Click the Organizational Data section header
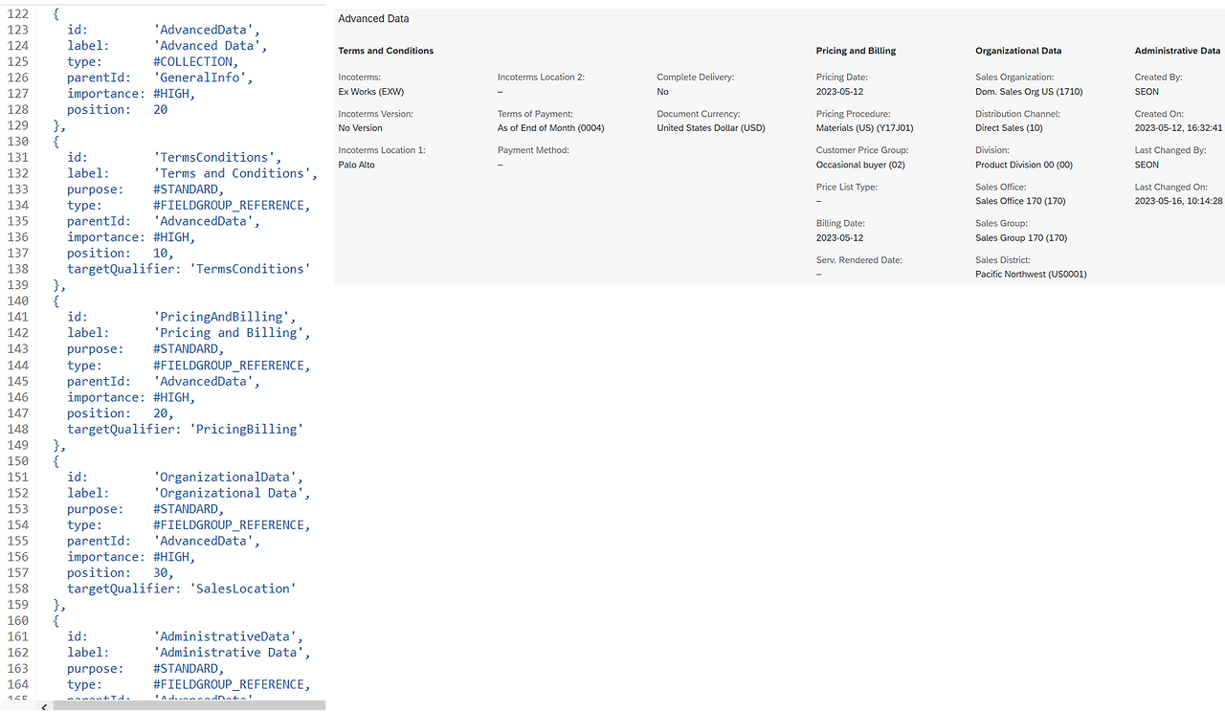 click(x=1018, y=50)
